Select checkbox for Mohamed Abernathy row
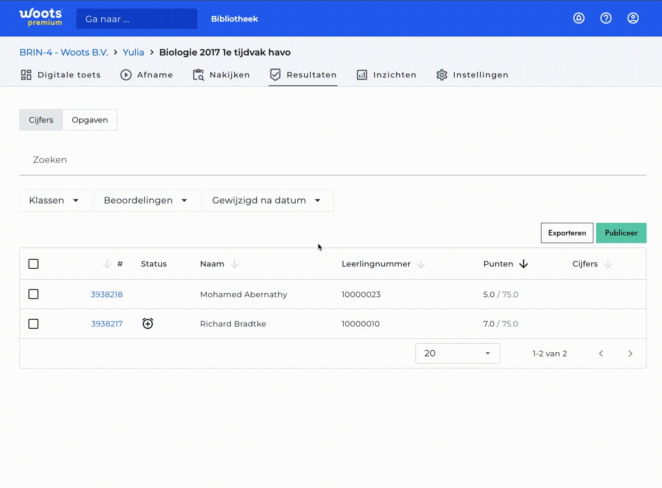Screen dimensions: 662x488 pyautogui.click(x=33, y=294)
